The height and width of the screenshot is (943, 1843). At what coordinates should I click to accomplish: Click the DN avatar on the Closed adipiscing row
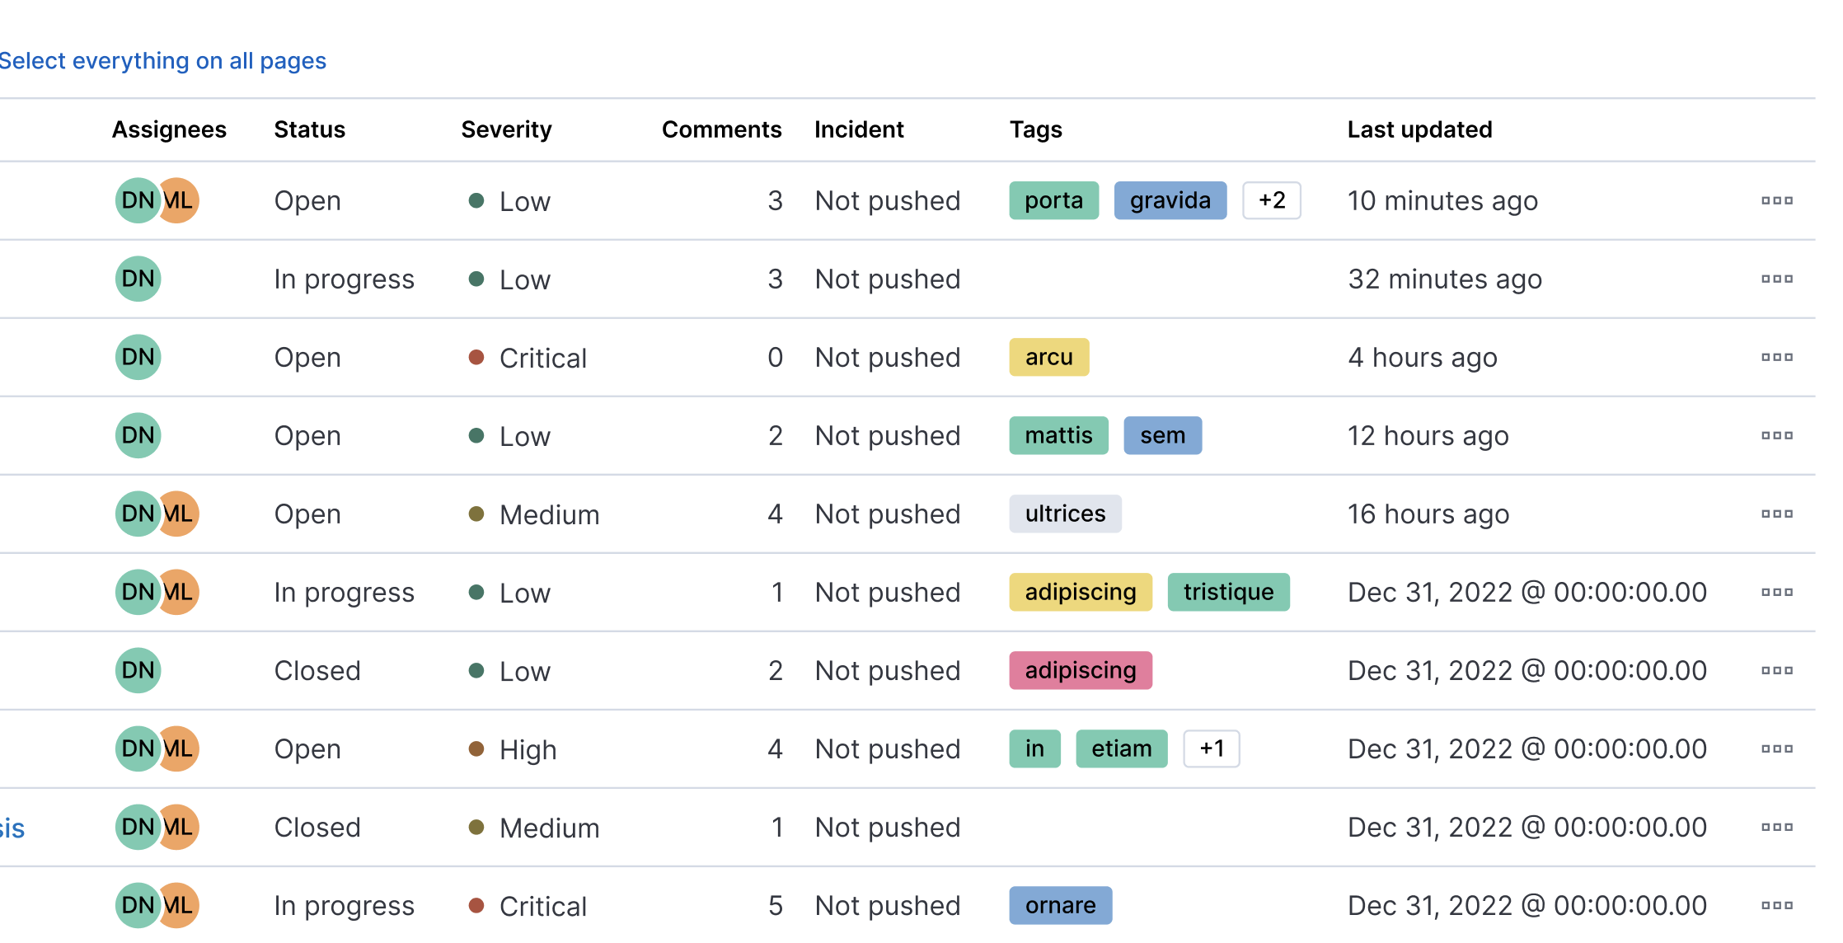pos(138,670)
